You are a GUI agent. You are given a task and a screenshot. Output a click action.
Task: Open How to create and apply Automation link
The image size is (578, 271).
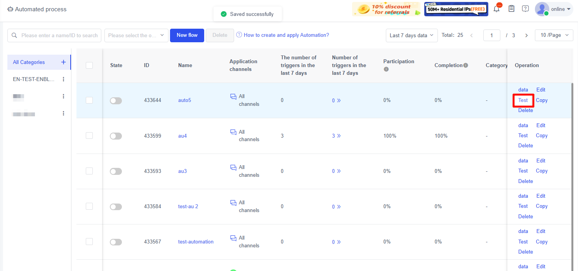286,35
